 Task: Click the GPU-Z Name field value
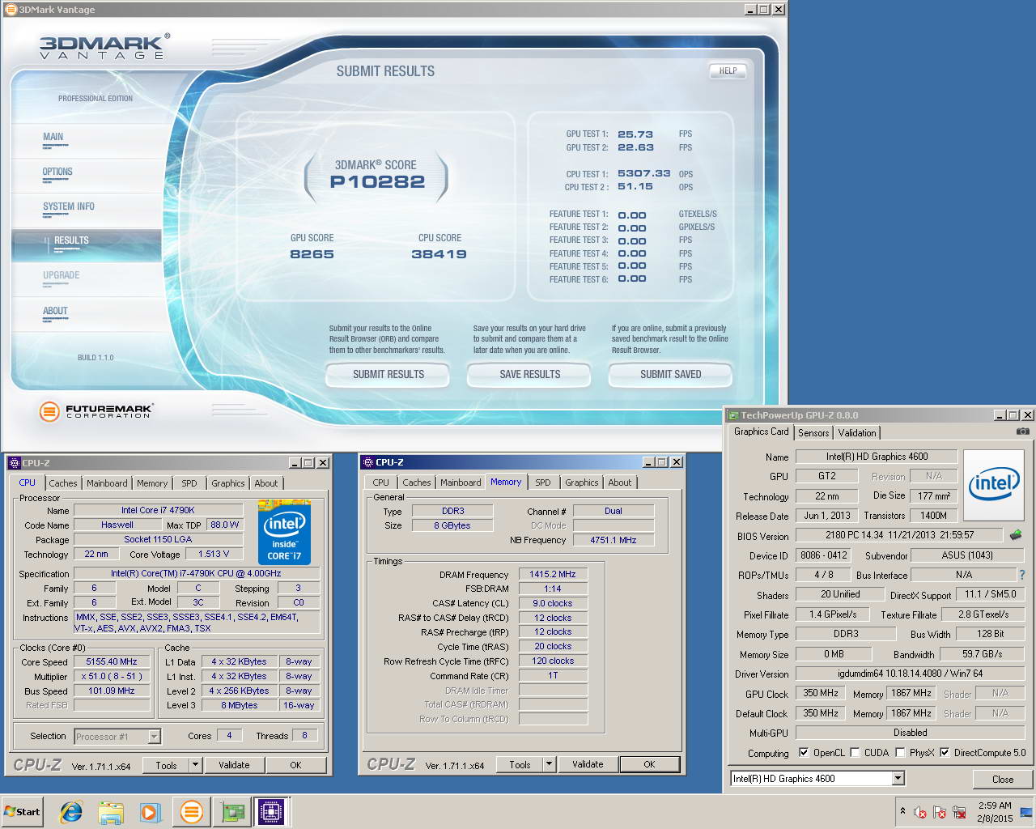pyautogui.click(x=877, y=457)
